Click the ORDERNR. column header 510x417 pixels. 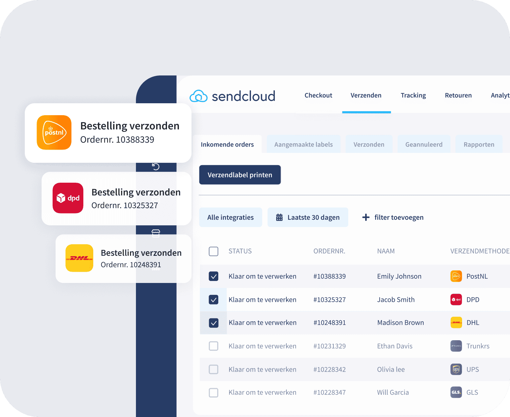point(329,251)
